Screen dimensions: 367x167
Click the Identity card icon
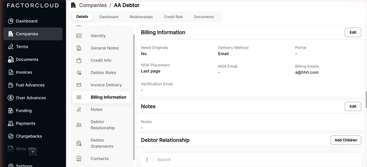coord(79,36)
